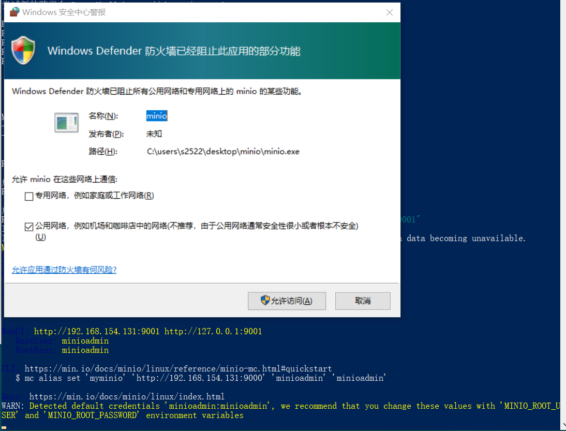
Task: Click the WebUI URL http://192.168.154.131:9001 in terminal
Action: pyautogui.click(x=97, y=331)
